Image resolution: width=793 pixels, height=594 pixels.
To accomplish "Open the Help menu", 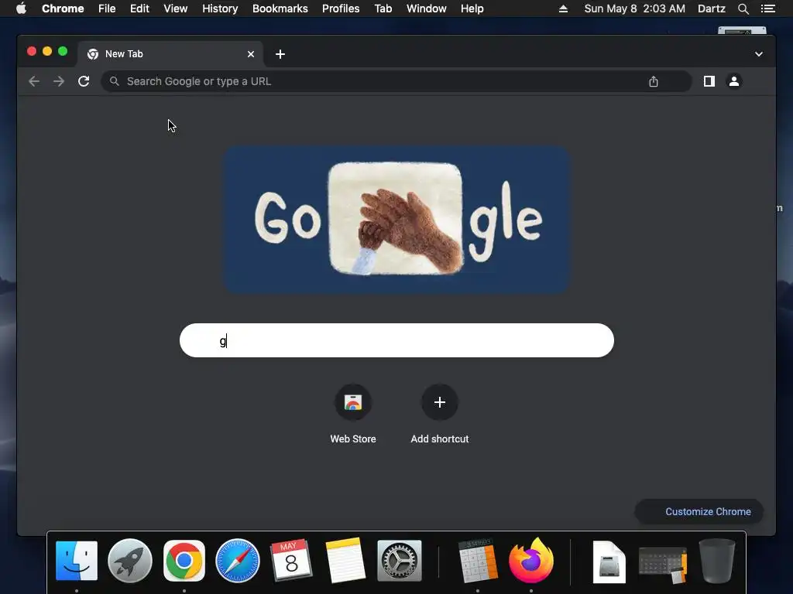I will tap(472, 9).
